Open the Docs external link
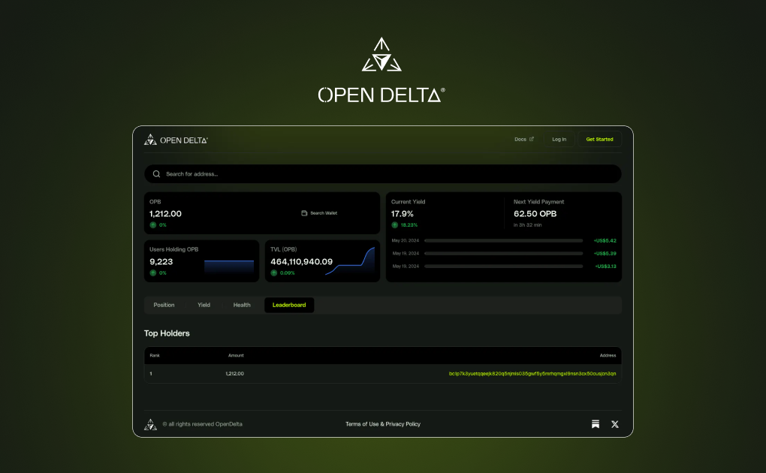766x473 pixels. [x=524, y=139]
